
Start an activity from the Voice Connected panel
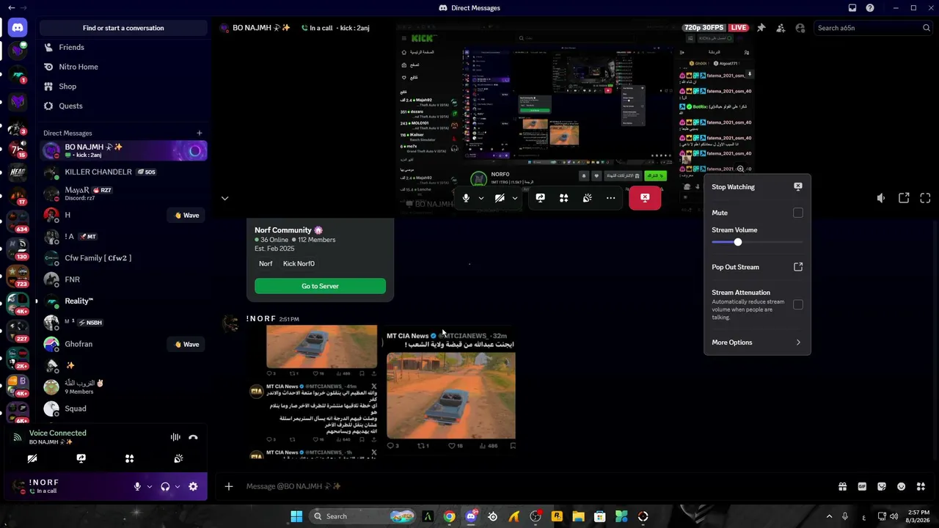pyautogui.click(x=129, y=458)
